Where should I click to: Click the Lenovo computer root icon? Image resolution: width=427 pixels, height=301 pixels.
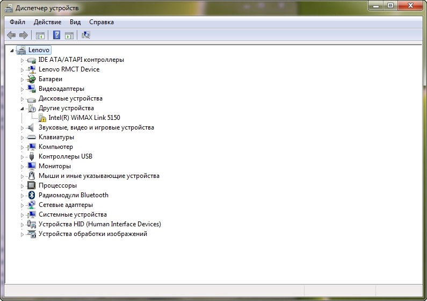click(x=21, y=50)
